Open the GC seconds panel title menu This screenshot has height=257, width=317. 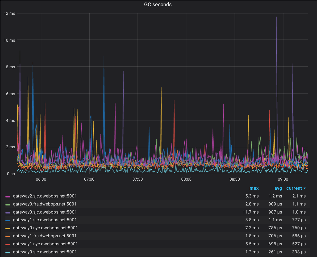coord(158,4)
